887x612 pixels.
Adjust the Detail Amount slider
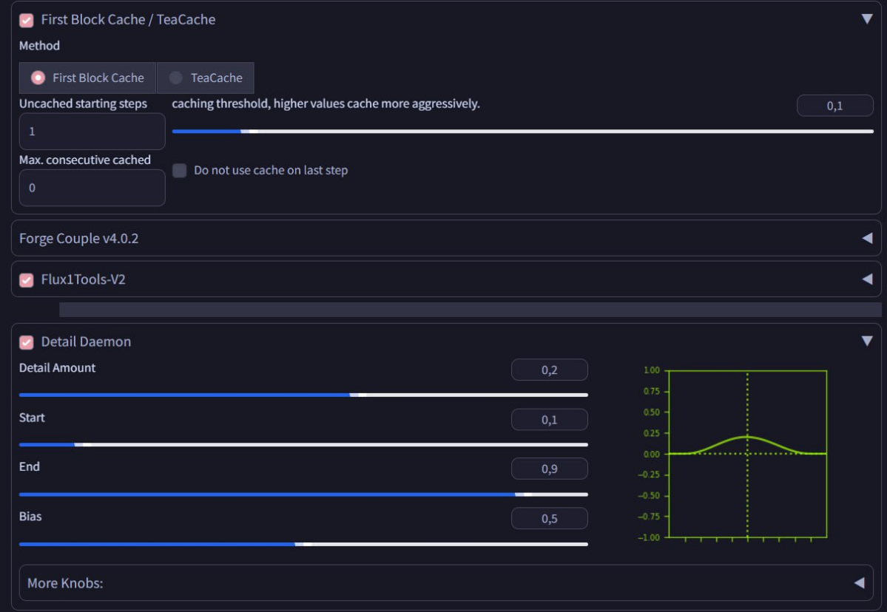pos(354,395)
